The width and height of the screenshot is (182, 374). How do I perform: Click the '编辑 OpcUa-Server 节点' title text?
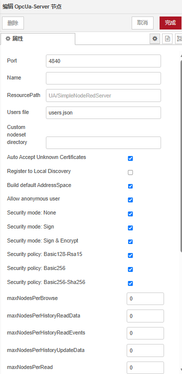[x=32, y=6]
